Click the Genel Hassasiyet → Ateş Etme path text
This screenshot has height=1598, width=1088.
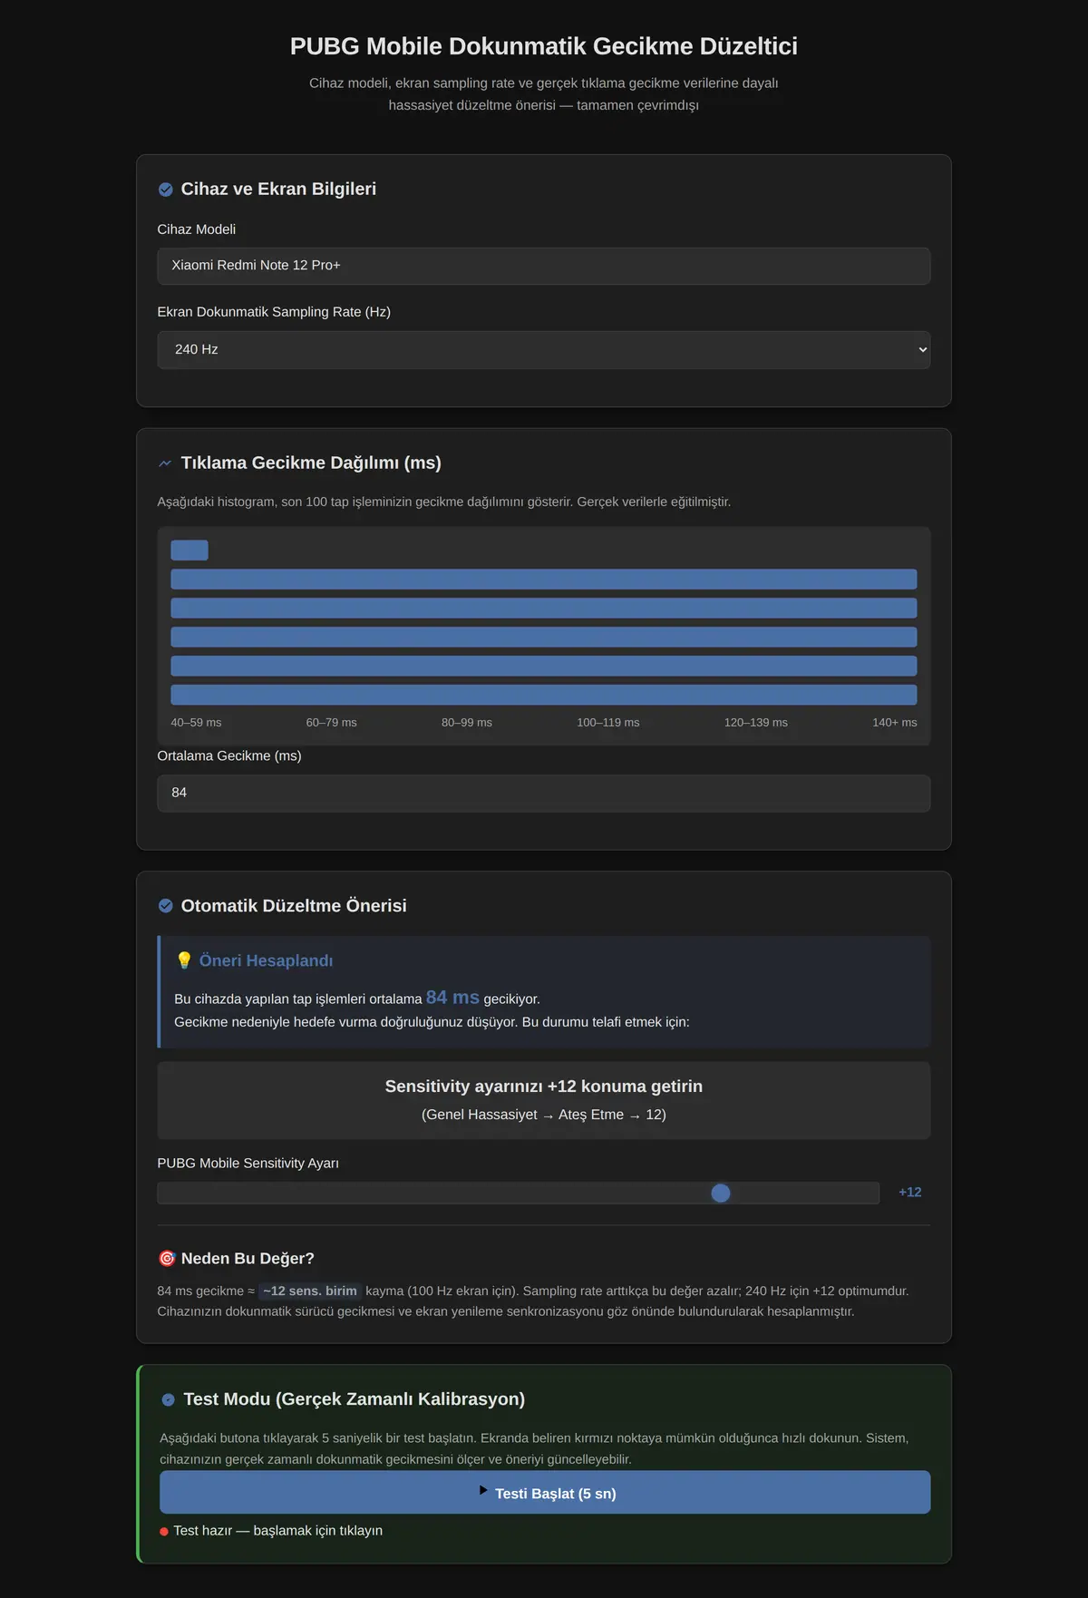point(544,1115)
